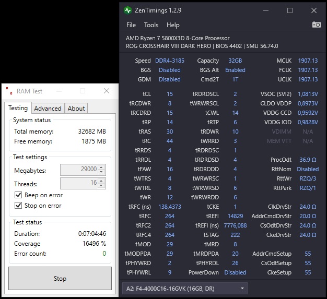Image resolution: width=327 pixels, height=299 pixels.
Task: Click the Coverage value 16496 %
Action: (94, 243)
